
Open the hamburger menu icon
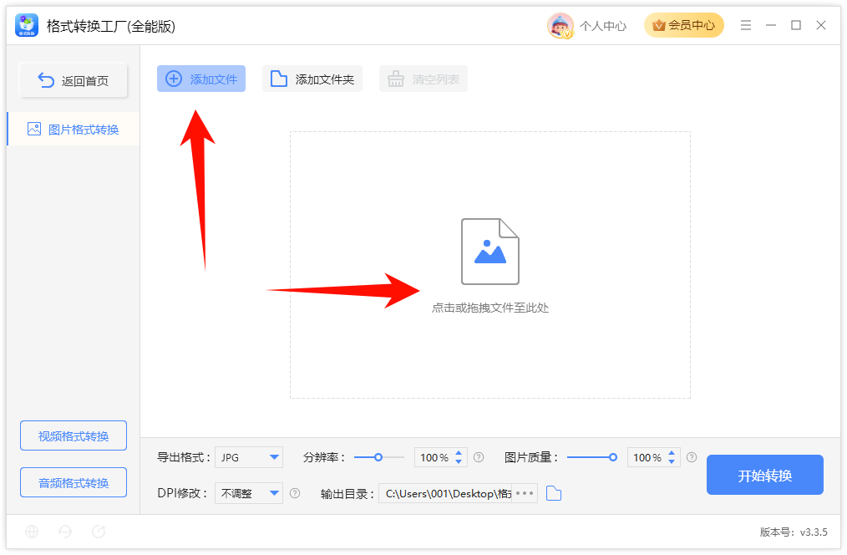click(x=746, y=25)
